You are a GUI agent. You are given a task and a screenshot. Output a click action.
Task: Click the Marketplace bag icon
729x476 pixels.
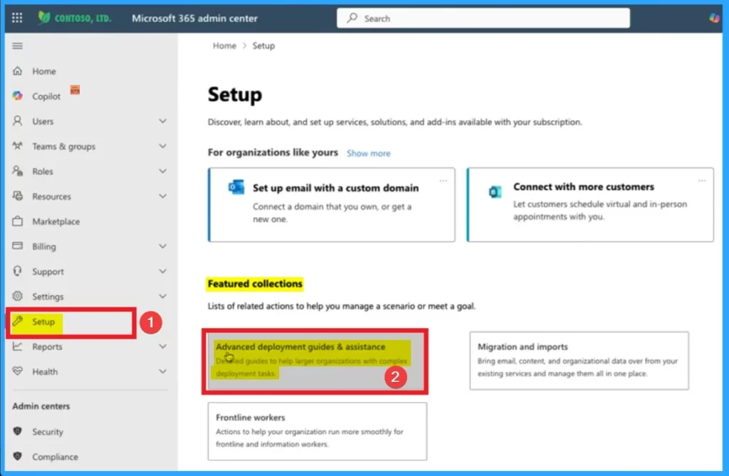coord(17,221)
